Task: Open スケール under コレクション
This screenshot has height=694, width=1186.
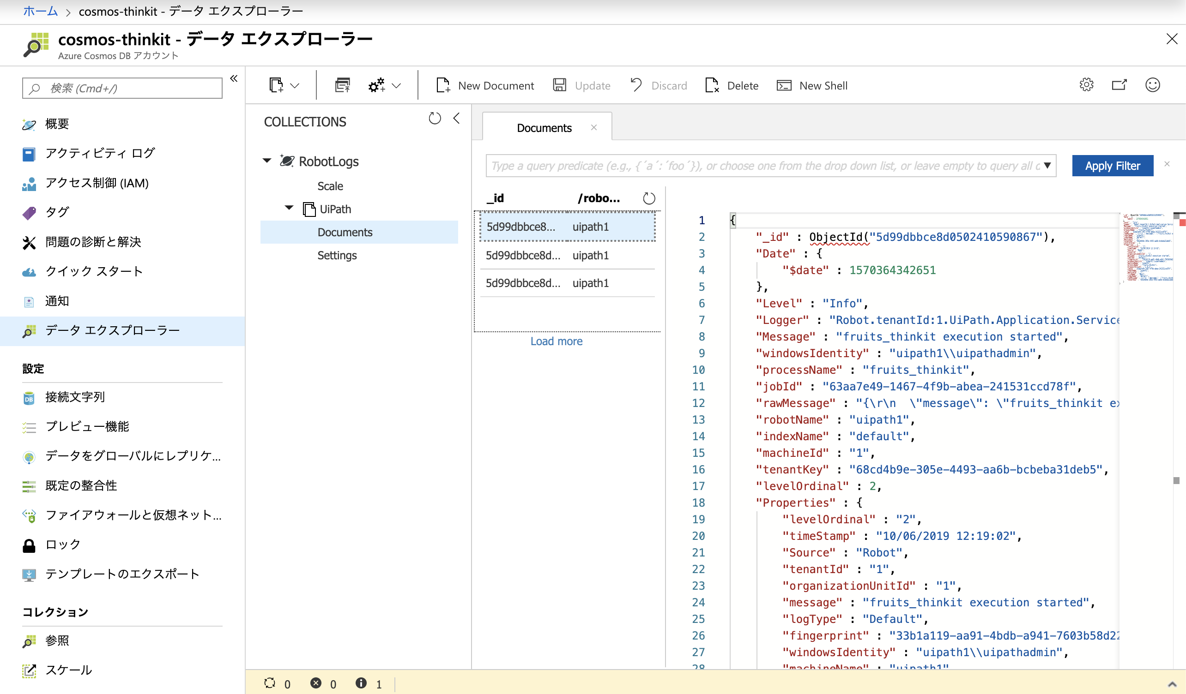Action: coord(122,670)
